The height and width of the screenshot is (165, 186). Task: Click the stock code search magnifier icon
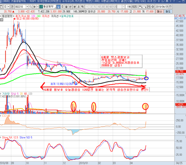pos(31,7)
